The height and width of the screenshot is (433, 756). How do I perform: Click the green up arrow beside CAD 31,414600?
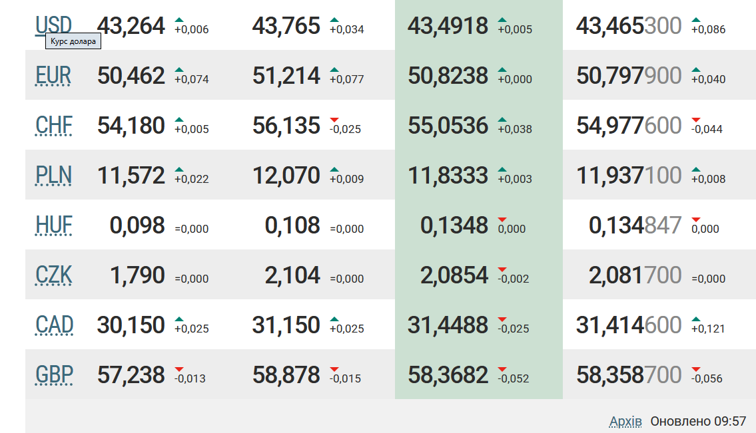click(696, 319)
